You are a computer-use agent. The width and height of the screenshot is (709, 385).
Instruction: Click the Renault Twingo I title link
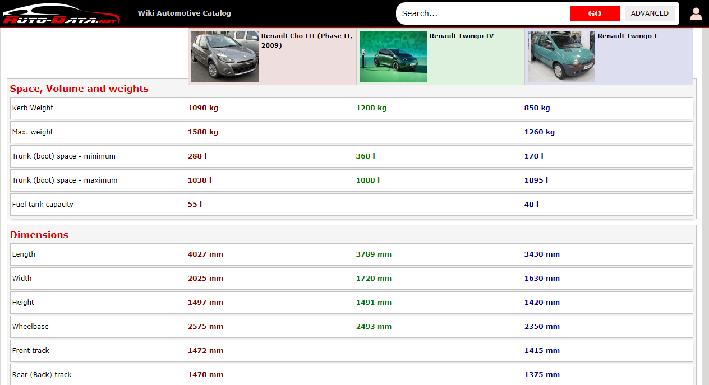point(627,36)
